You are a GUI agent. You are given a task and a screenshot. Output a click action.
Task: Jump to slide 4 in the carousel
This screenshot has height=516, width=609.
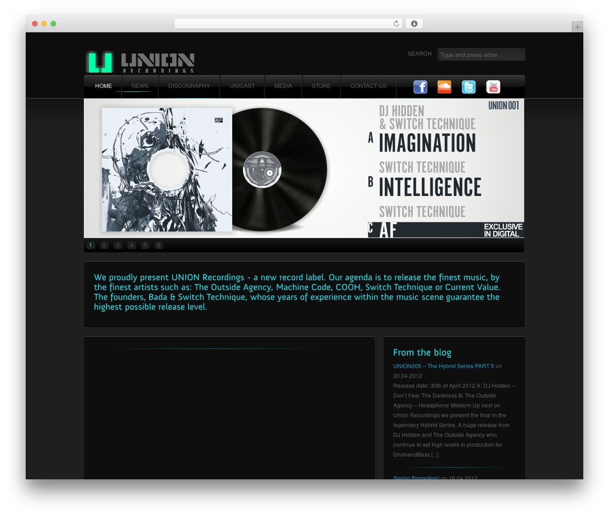pyautogui.click(x=131, y=245)
